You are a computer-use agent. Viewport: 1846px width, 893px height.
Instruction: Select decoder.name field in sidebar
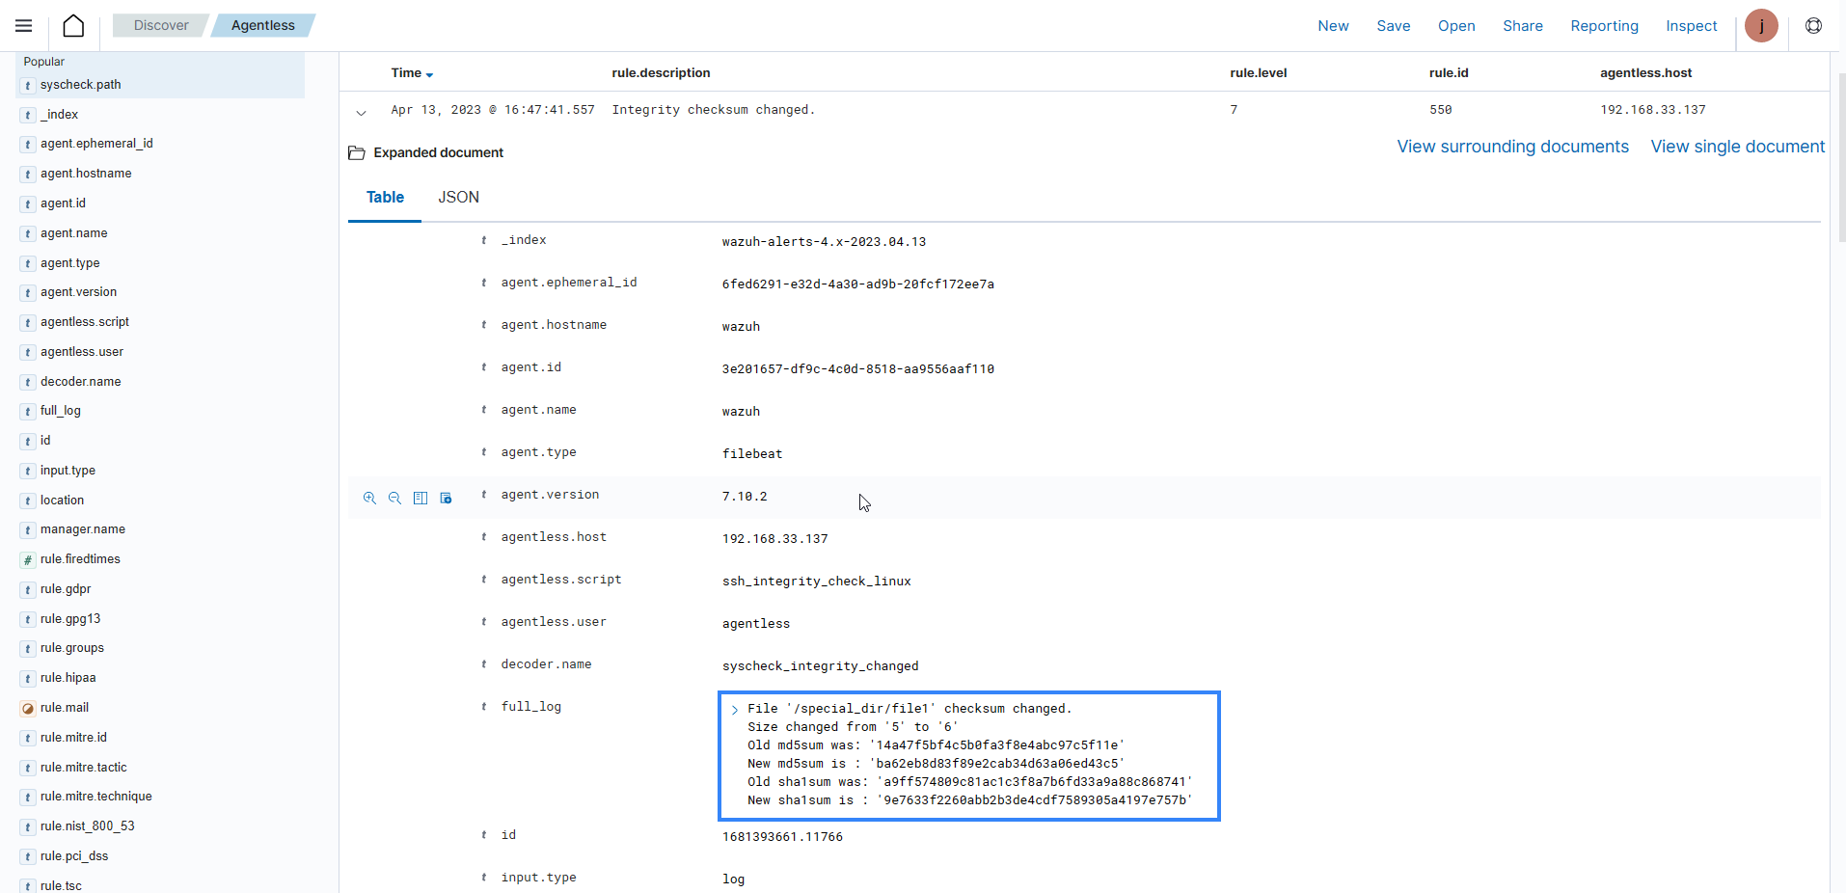tap(81, 382)
